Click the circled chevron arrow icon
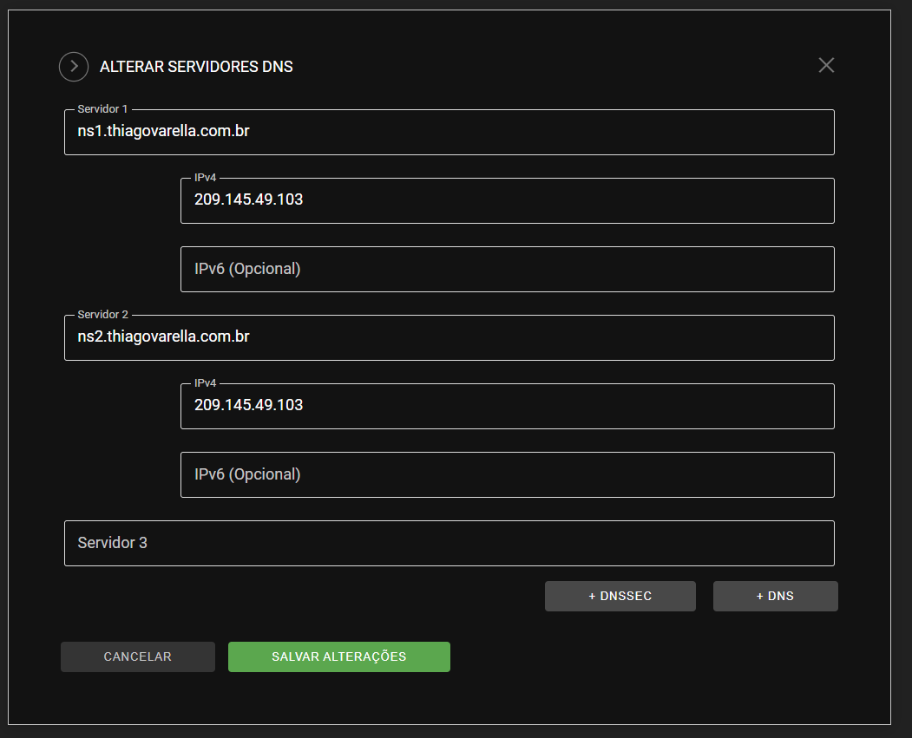Viewport: 912px width, 738px height. [74, 67]
